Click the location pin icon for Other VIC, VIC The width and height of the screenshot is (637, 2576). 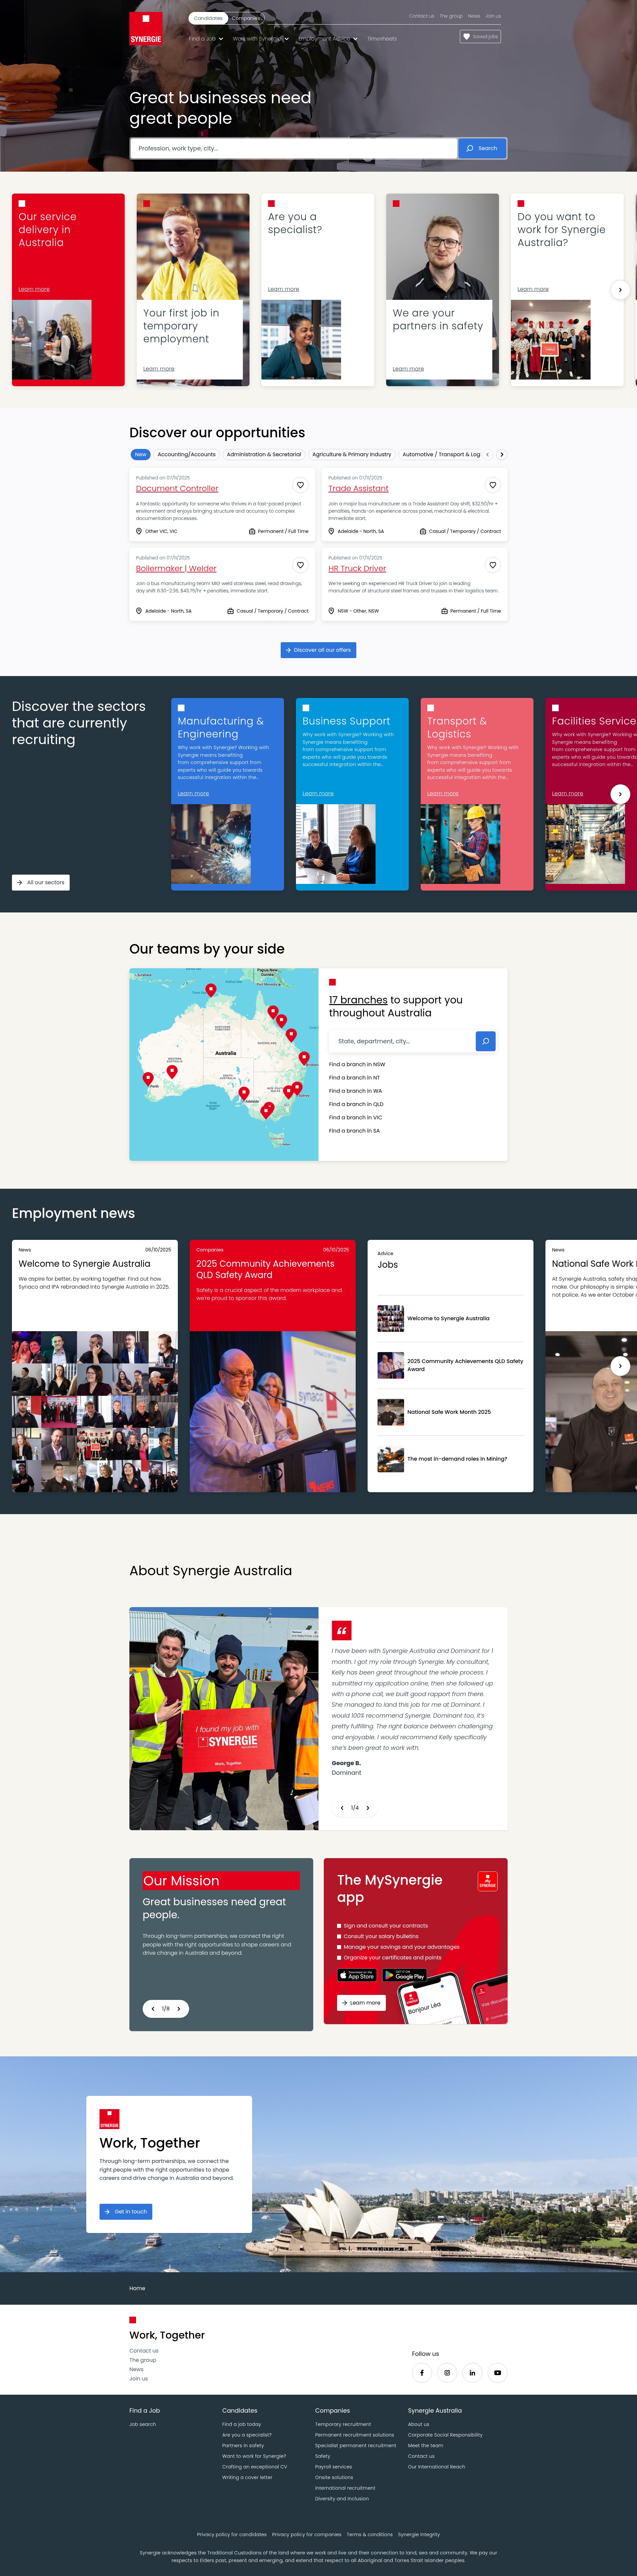point(139,531)
